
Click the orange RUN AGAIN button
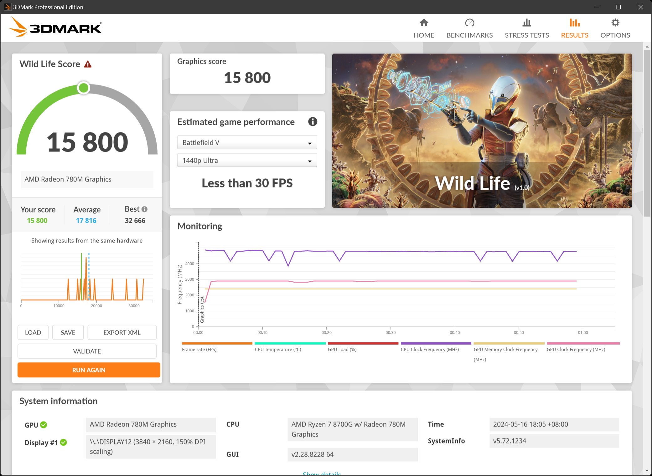tap(89, 370)
